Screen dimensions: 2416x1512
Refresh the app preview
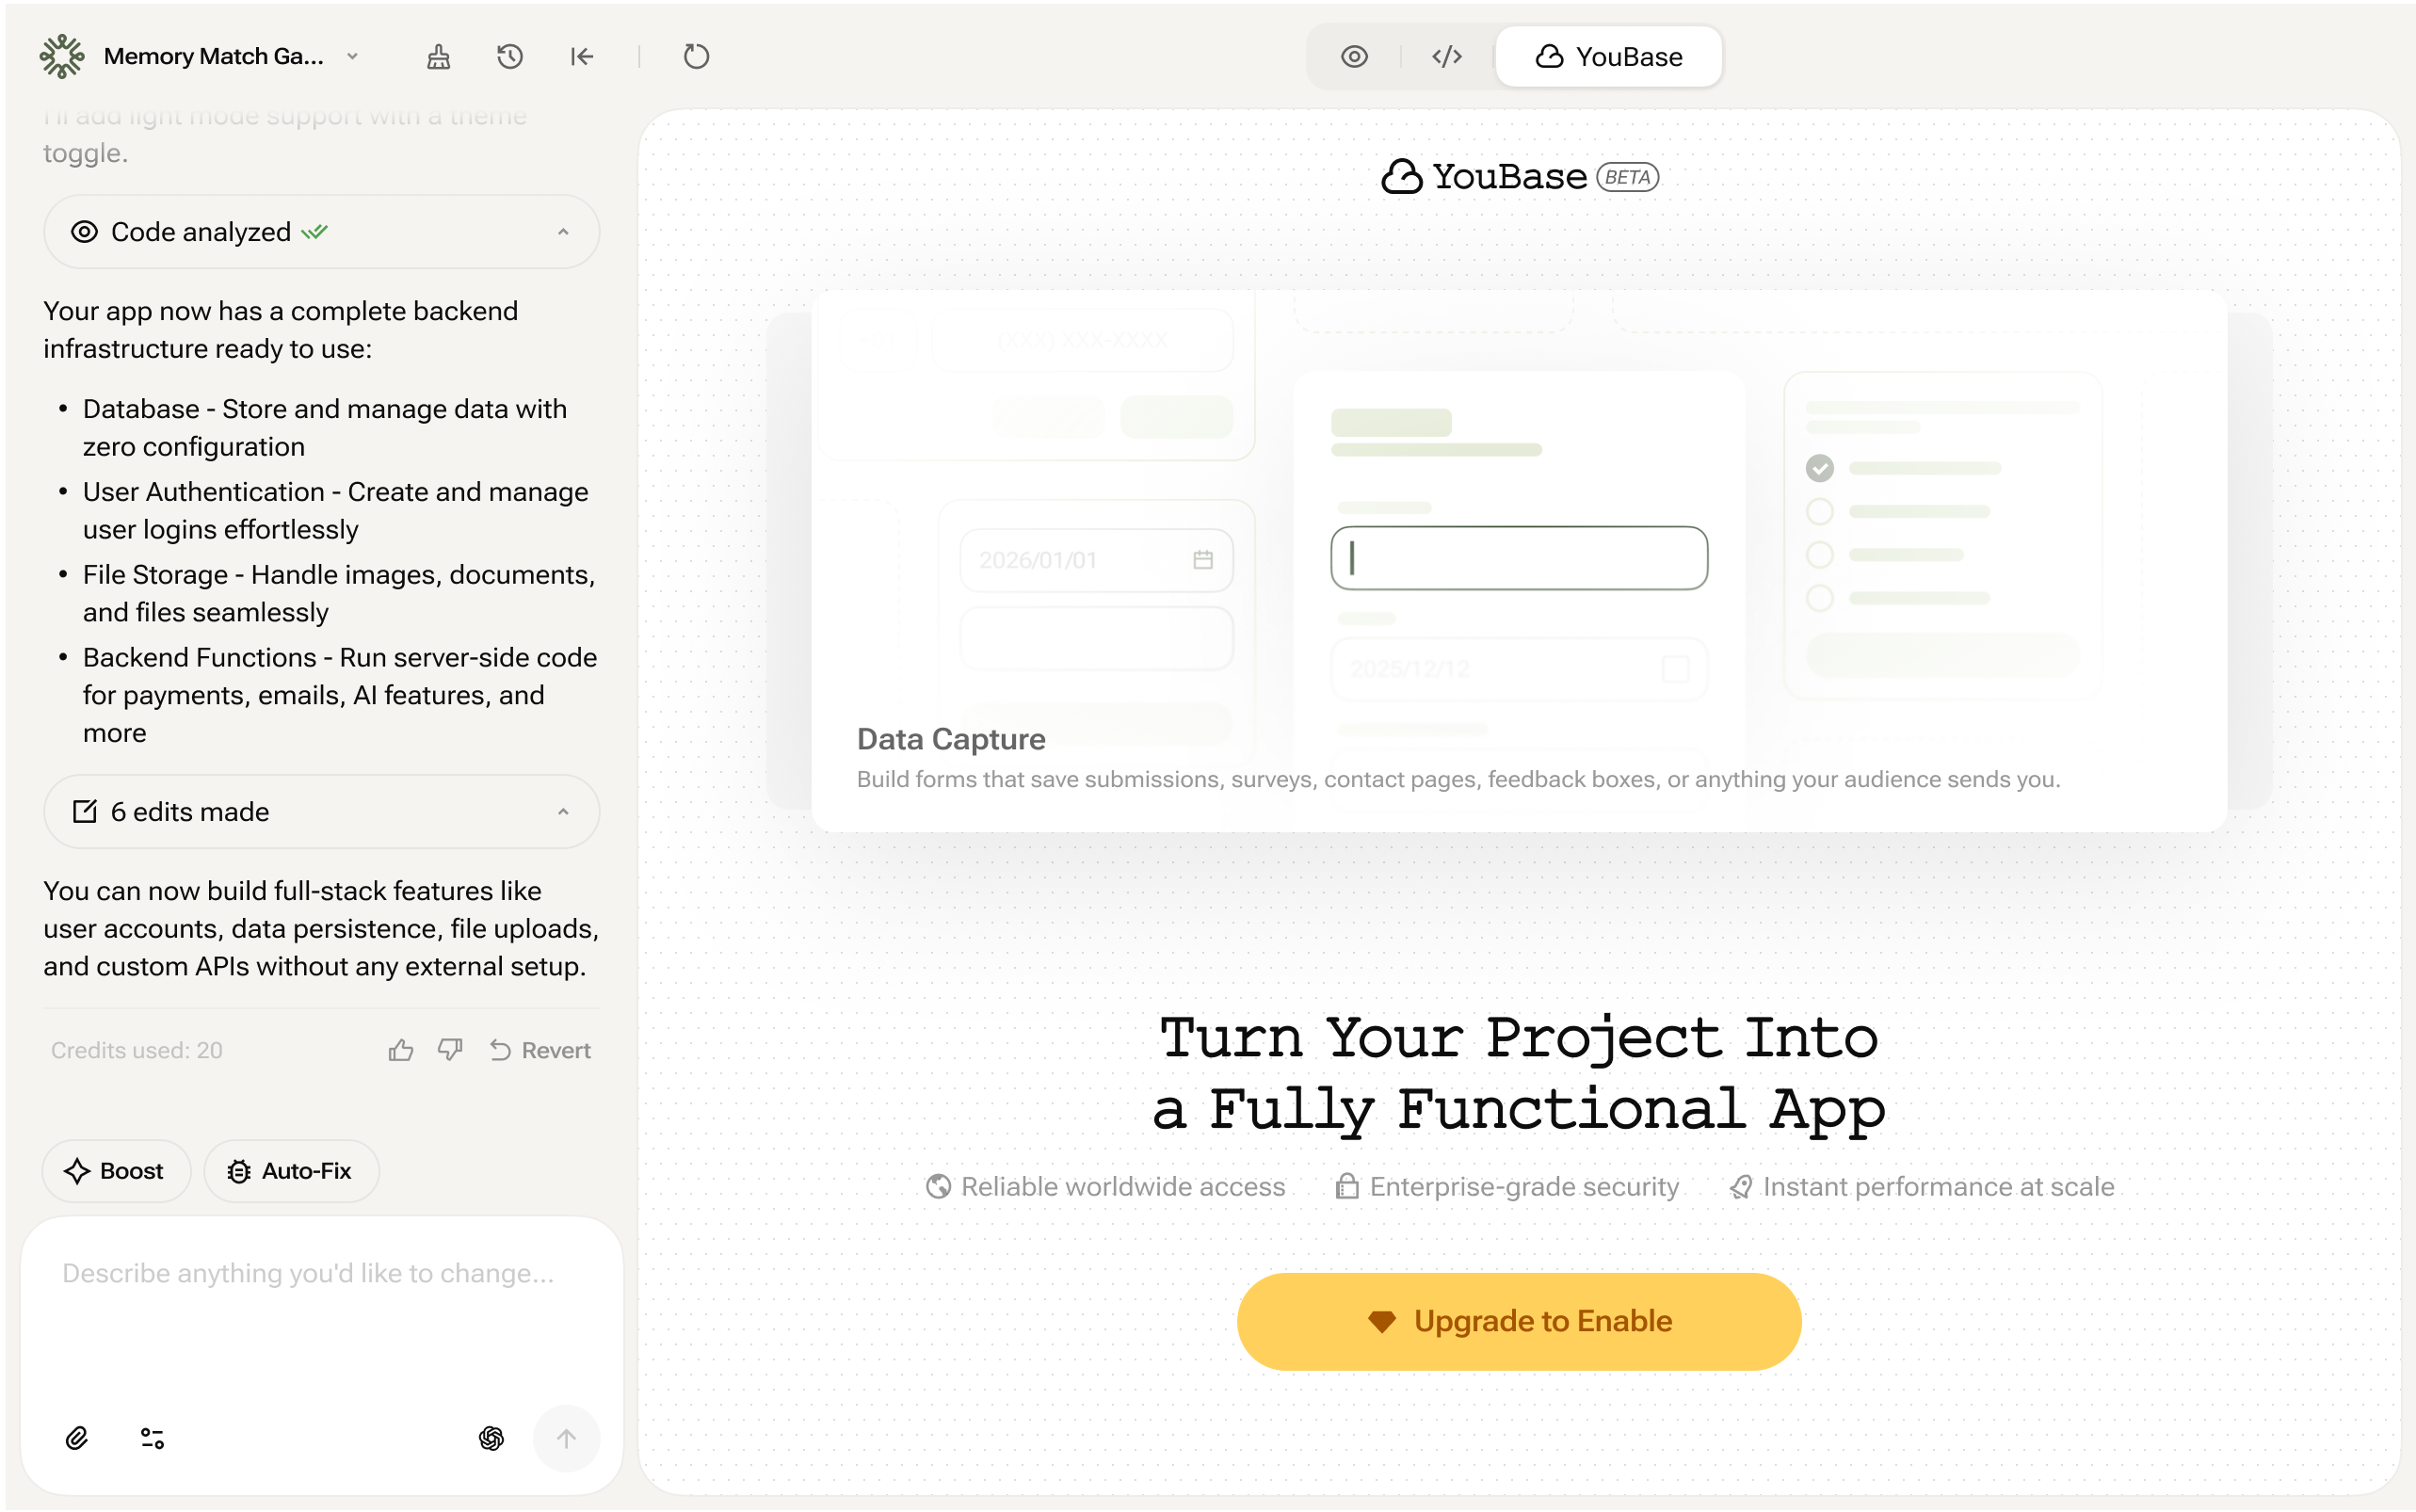click(x=697, y=57)
